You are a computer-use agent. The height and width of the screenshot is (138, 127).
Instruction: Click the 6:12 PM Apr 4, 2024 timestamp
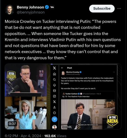[23, 136]
